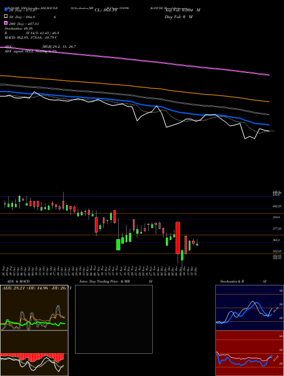This screenshot has height=376, width=284.
Task: Click the thick blue 20-day average line
Action: (x=135, y=103)
